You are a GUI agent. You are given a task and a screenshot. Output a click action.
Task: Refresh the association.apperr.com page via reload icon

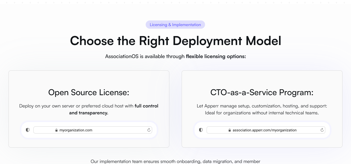tap(322, 130)
